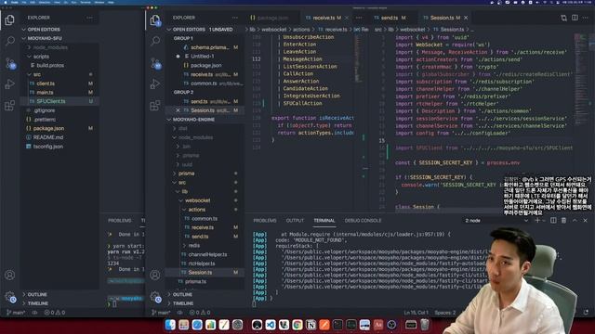Switch to the send.ts editor tab

pos(393,18)
